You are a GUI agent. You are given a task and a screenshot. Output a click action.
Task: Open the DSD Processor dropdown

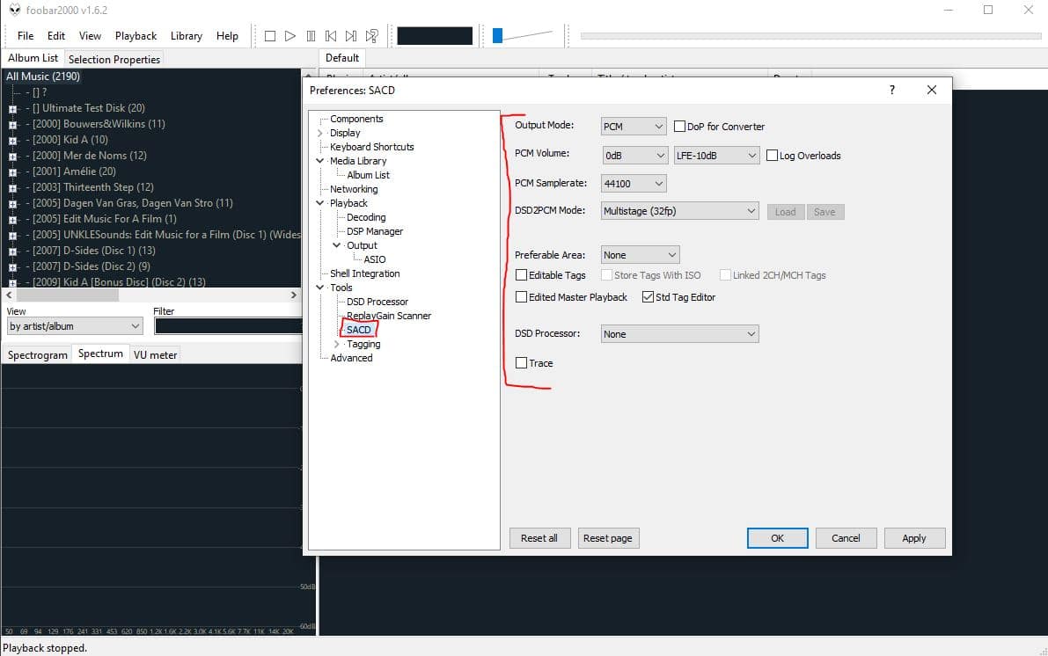coord(679,334)
